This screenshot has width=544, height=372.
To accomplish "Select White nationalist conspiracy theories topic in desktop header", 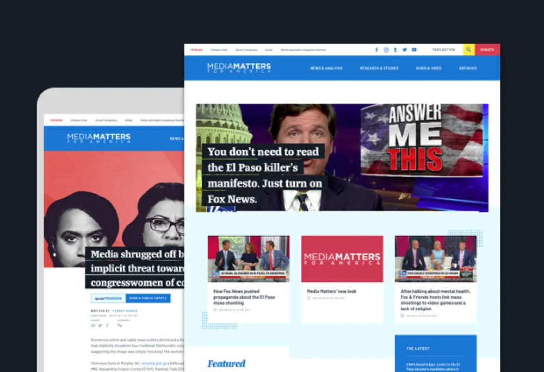I will [303, 50].
